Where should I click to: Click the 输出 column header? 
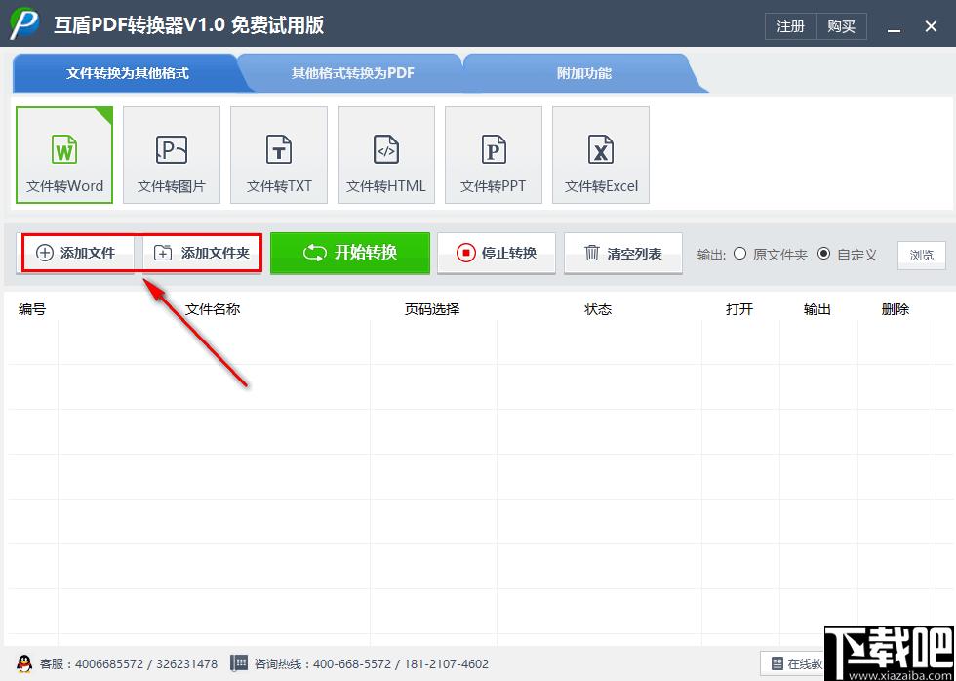[x=817, y=309]
